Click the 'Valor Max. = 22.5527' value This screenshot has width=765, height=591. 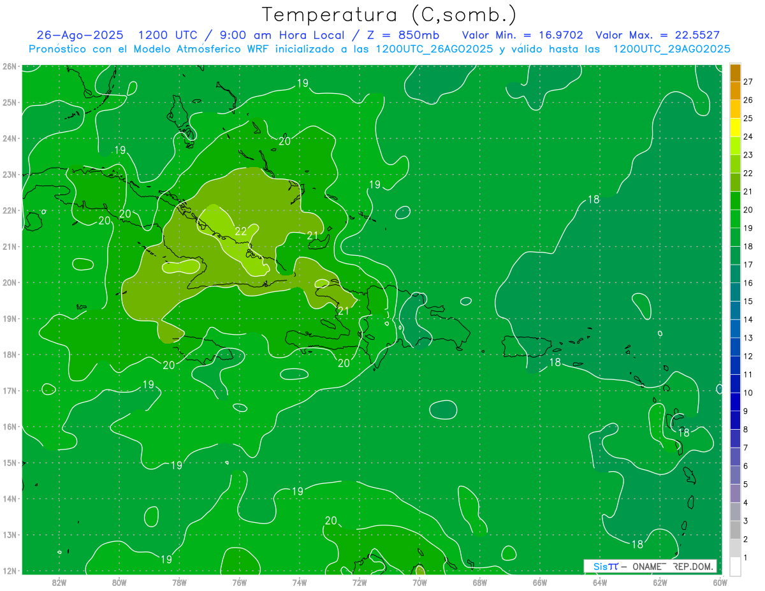[657, 35]
